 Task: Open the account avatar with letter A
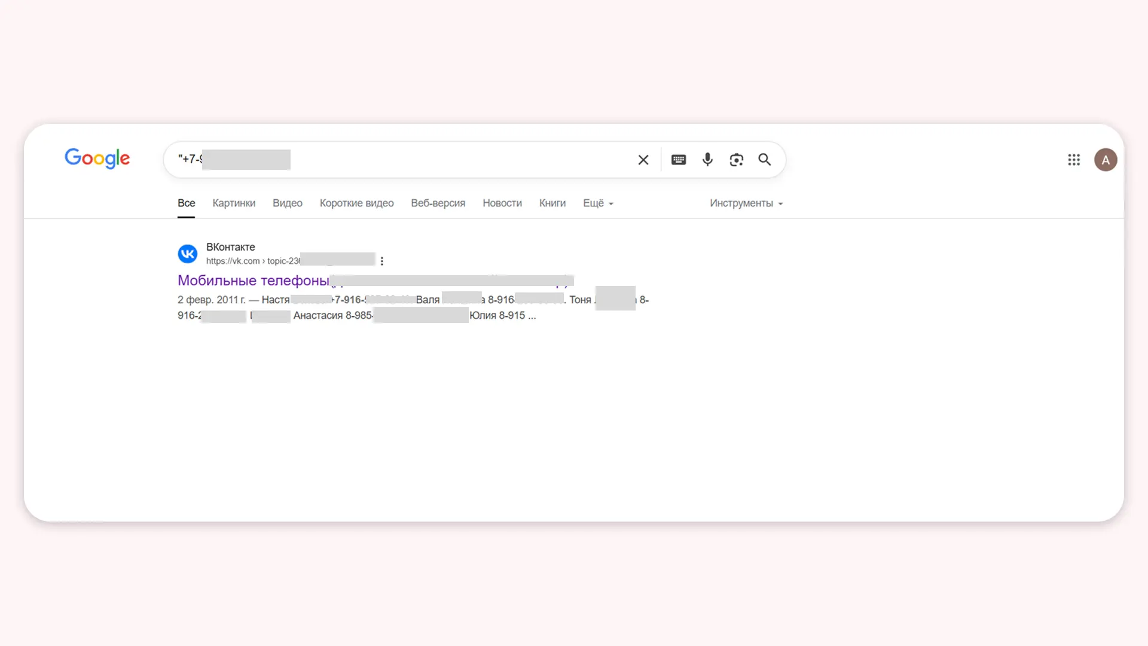click(x=1106, y=160)
